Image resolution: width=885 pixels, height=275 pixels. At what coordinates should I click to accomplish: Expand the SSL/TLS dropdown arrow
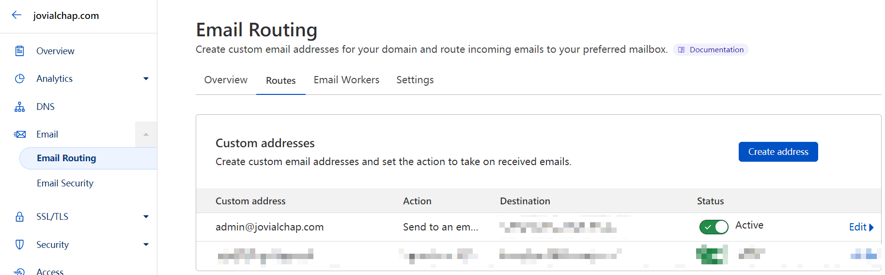146,216
